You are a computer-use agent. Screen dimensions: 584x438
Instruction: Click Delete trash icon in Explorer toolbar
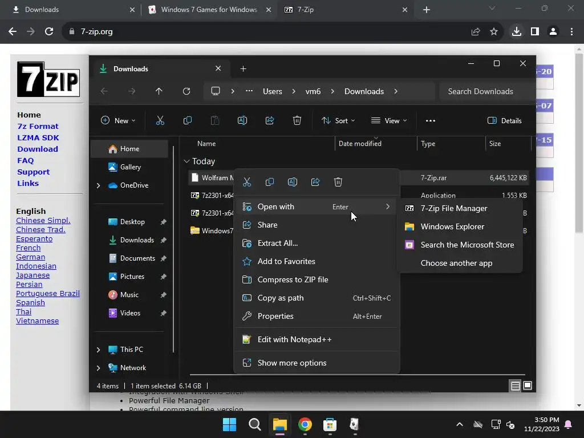pos(297,121)
